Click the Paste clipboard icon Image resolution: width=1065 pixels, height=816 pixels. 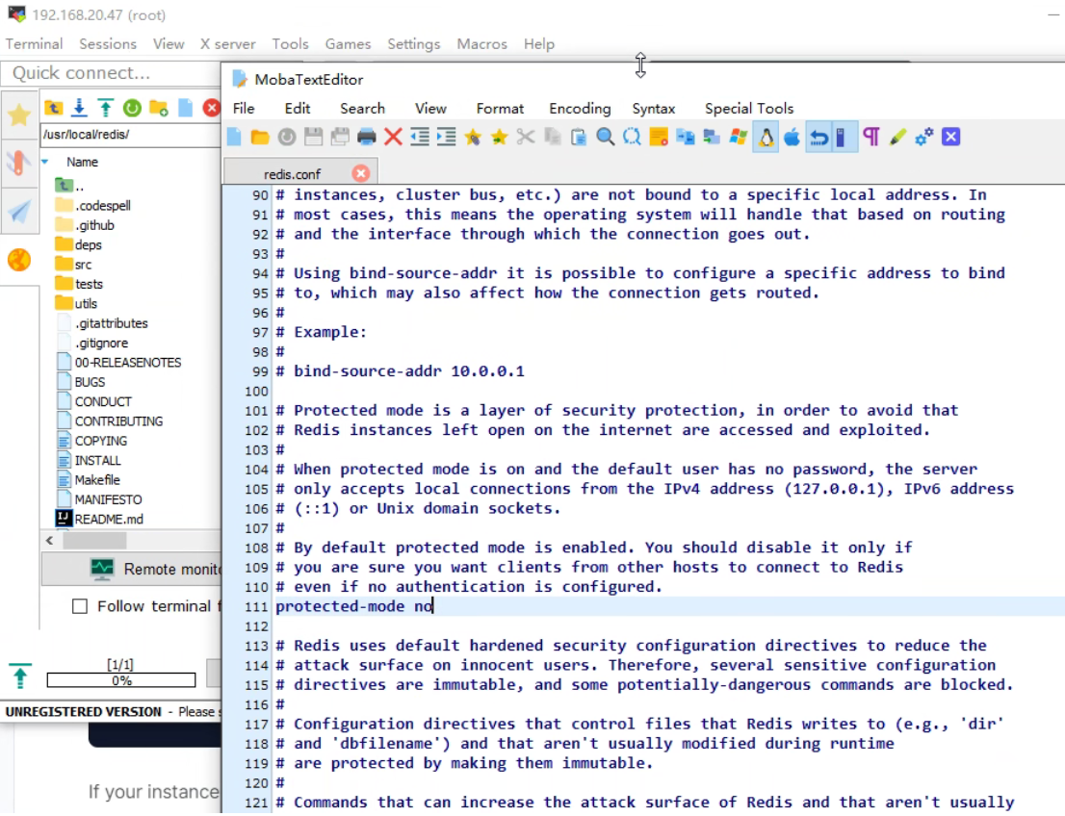click(579, 138)
